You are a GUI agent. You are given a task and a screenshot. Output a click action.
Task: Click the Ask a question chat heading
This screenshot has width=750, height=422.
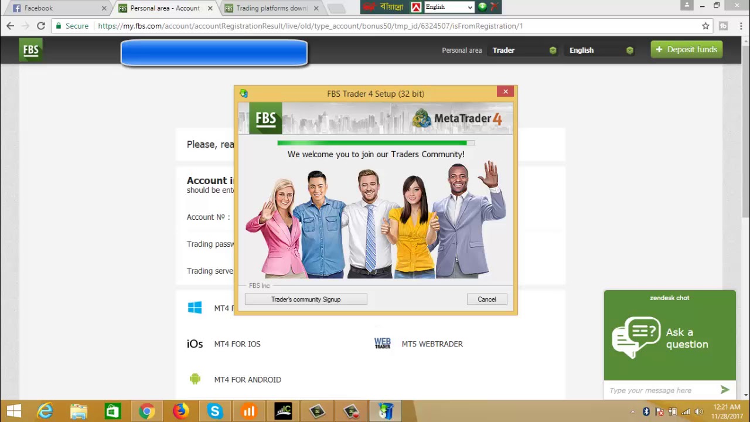tap(687, 338)
